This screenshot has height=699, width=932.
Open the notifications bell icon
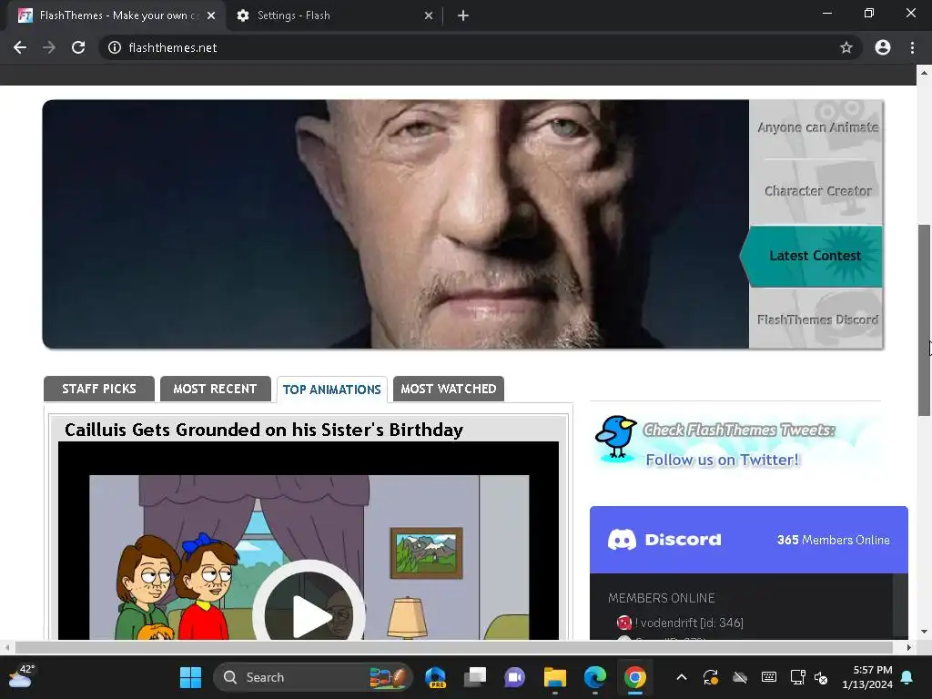click(907, 677)
